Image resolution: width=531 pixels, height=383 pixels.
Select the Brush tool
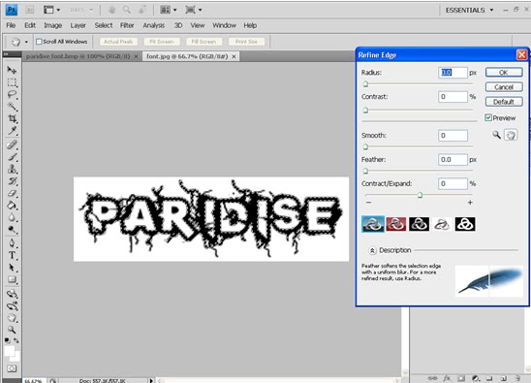12,157
